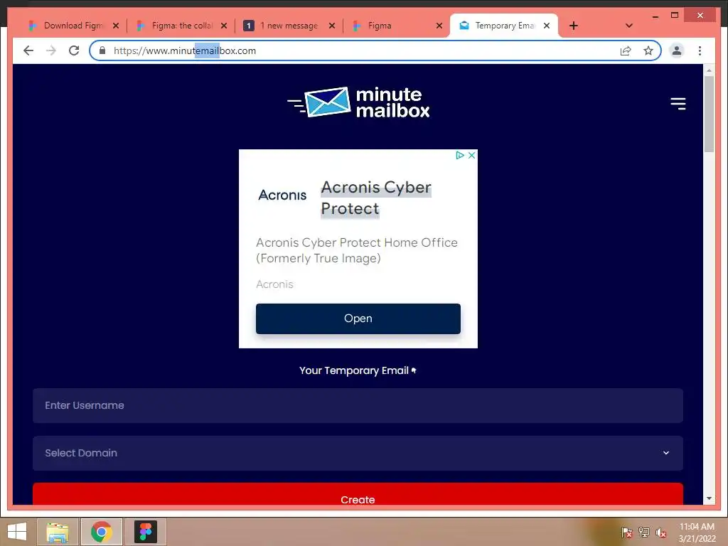Open the minute mailbox hamburger menu
This screenshot has height=546, width=728.
click(x=678, y=104)
